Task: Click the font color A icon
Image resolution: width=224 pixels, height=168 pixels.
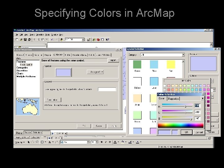Action: point(115,142)
